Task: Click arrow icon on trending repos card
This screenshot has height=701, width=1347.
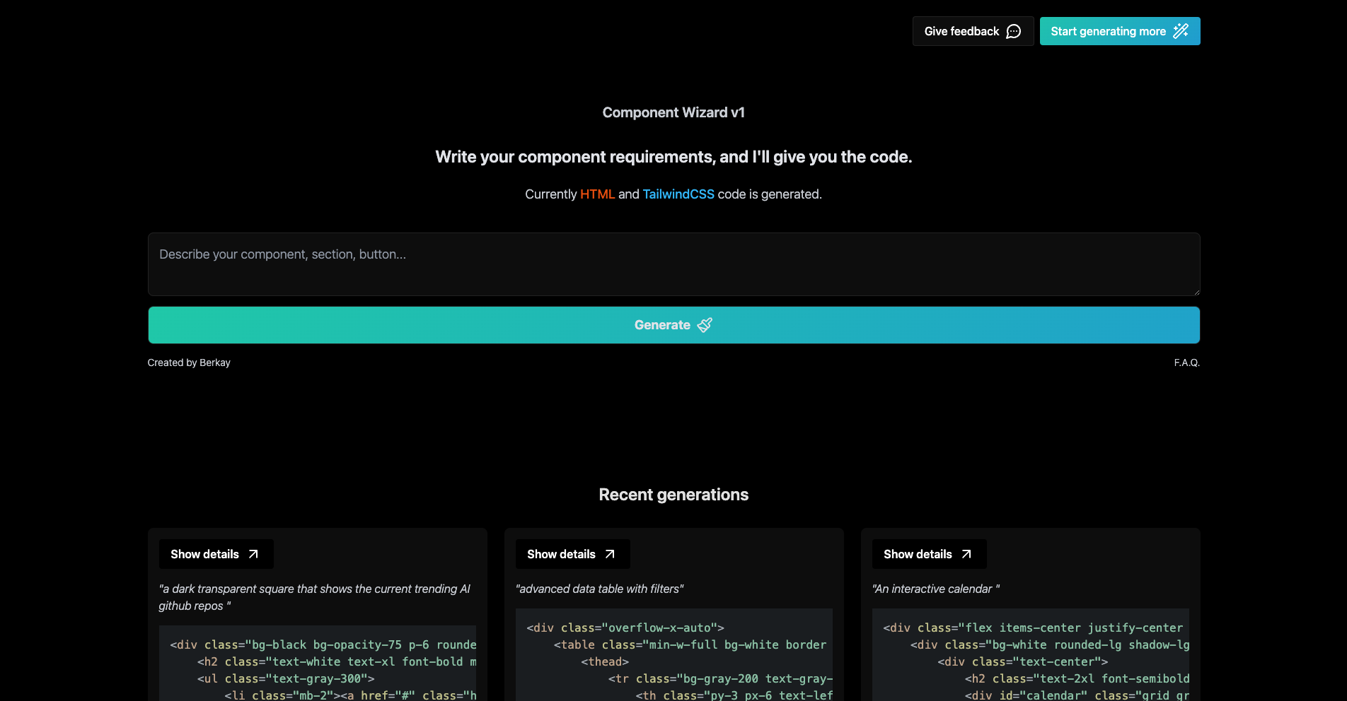Action: (253, 554)
